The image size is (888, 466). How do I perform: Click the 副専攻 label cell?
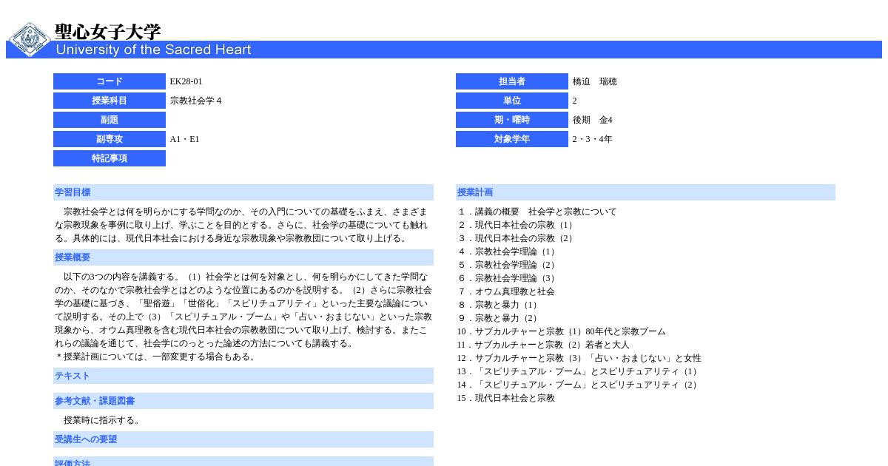pyautogui.click(x=110, y=139)
